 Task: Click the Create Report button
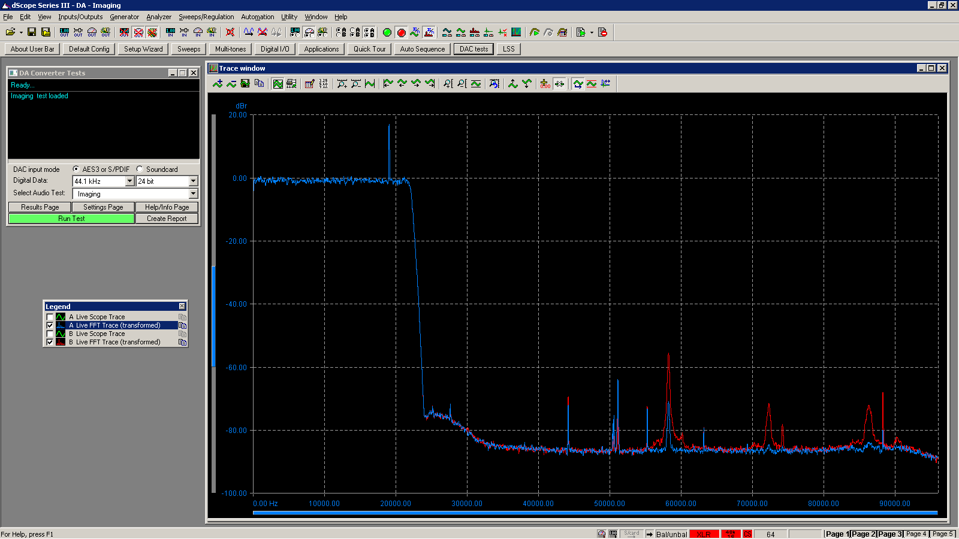coord(167,219)
